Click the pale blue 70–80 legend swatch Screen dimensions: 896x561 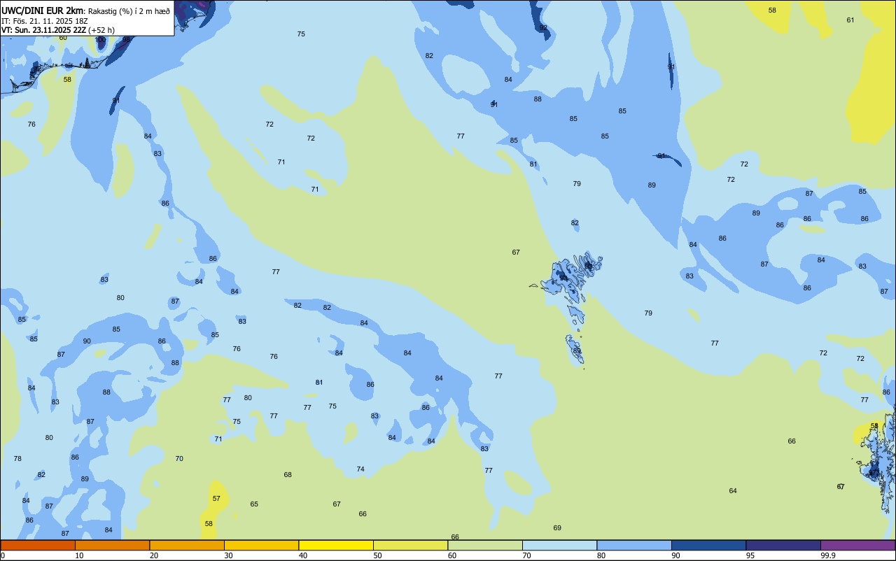559,545
